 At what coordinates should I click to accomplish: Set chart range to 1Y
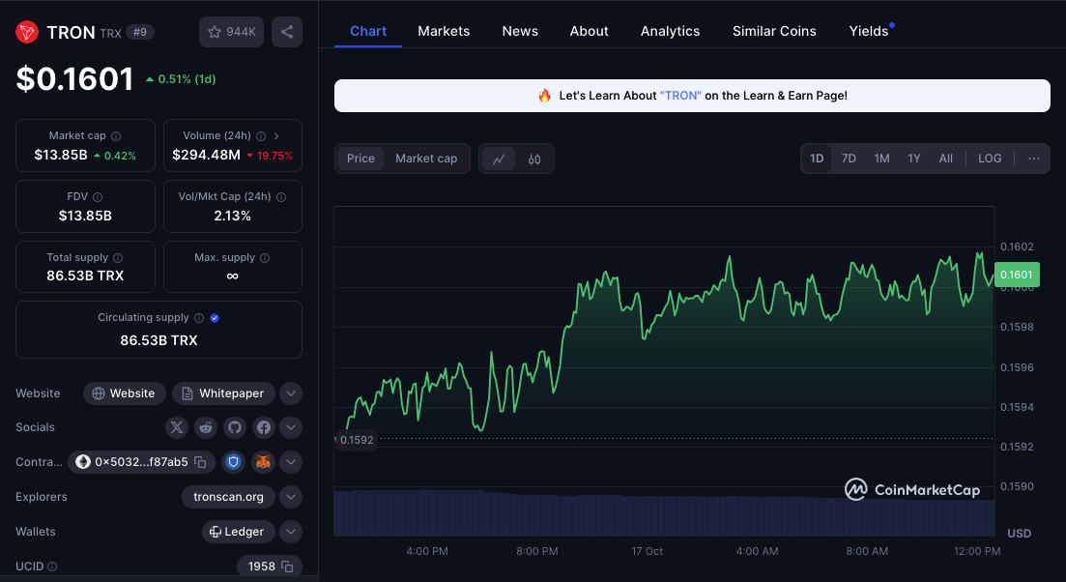[x=914, y=159]
